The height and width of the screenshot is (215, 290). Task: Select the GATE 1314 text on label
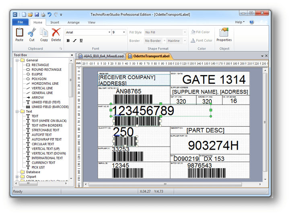214,79
